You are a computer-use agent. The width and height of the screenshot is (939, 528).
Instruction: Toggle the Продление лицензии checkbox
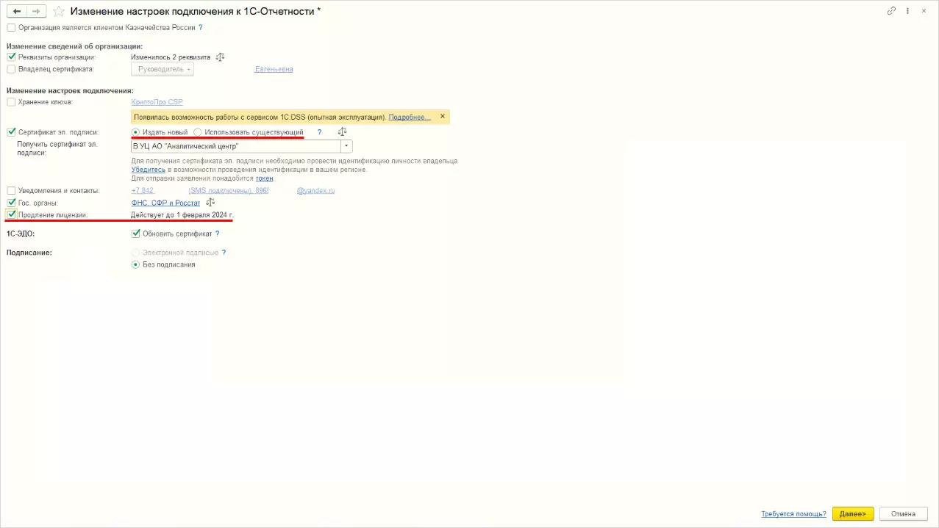[11, 214]
